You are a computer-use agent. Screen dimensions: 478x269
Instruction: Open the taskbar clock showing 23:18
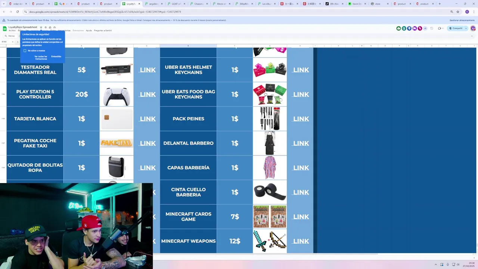tap(468, 265)
